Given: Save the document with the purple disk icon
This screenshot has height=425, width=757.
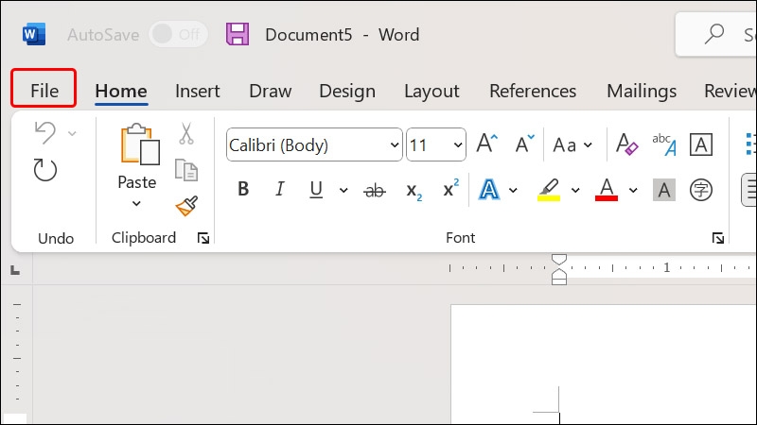Looking at the screenshot, I should (x=238, y=34).
